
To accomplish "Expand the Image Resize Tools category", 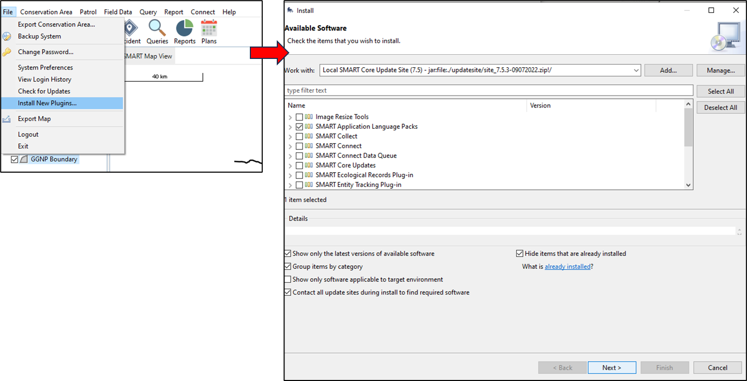I will [290, 117].
